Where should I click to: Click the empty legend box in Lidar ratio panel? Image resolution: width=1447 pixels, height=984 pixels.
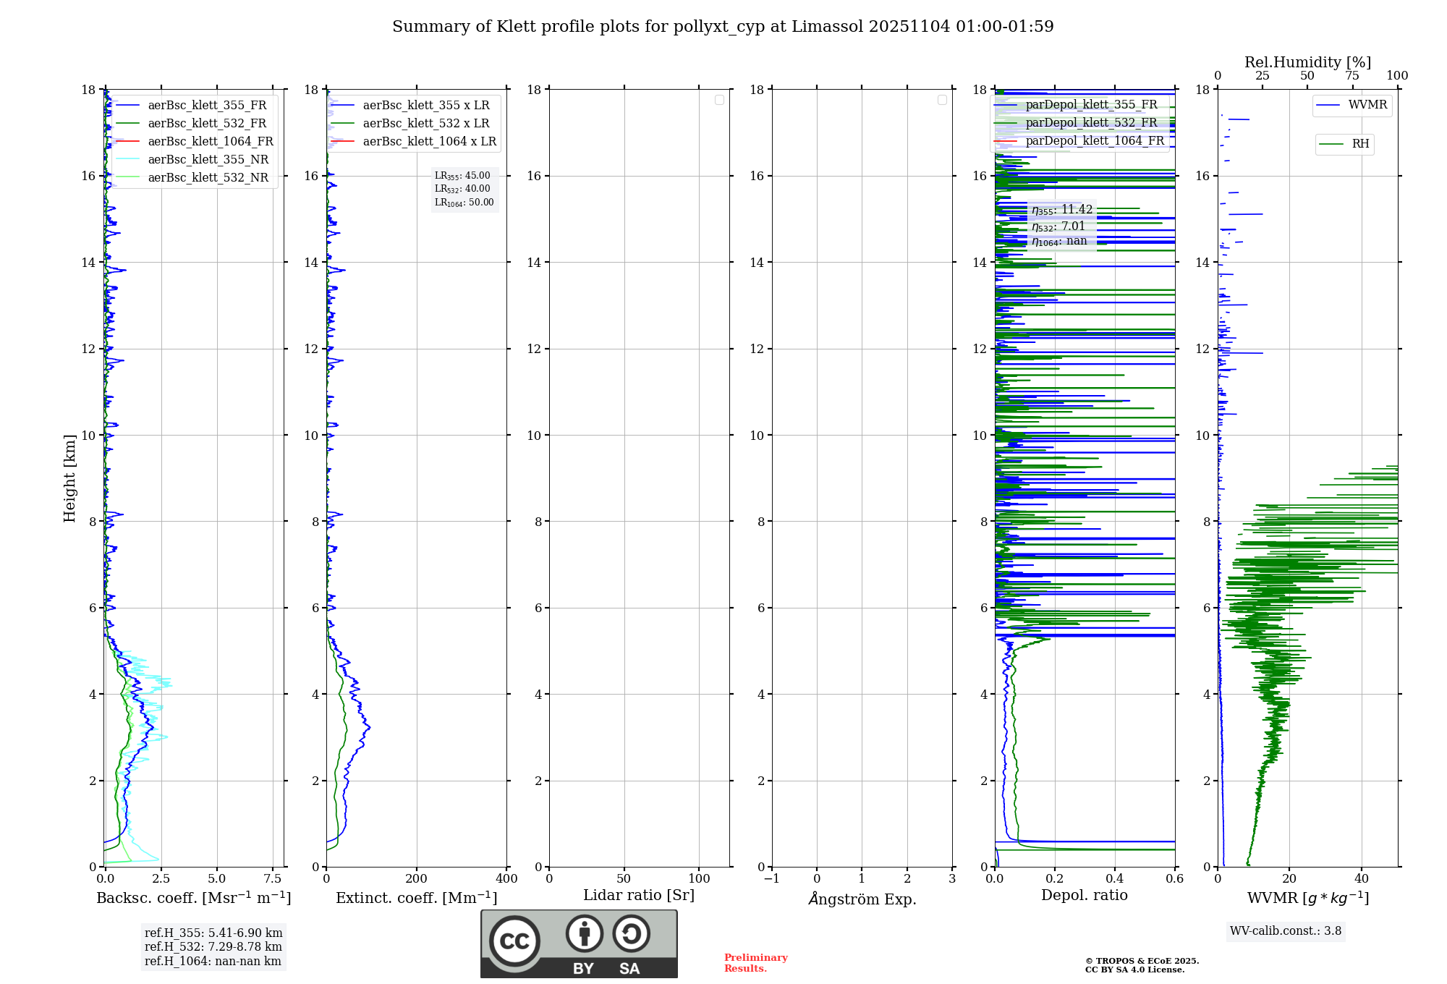point(719,100)
